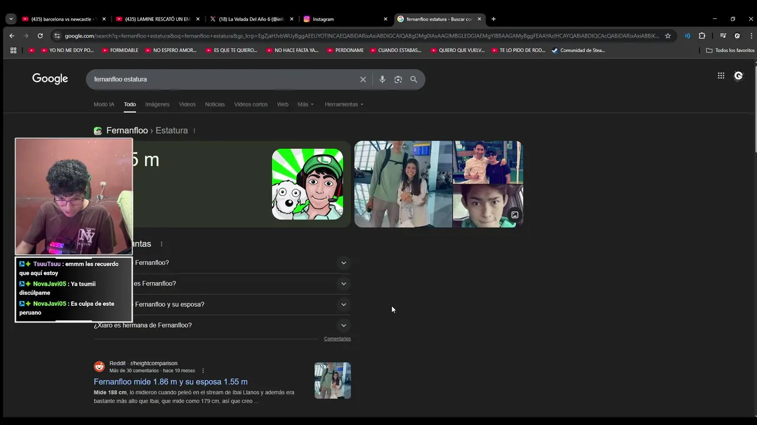
Task: Open the selfie photo with image icon
Action: click(x=488, y=206)
